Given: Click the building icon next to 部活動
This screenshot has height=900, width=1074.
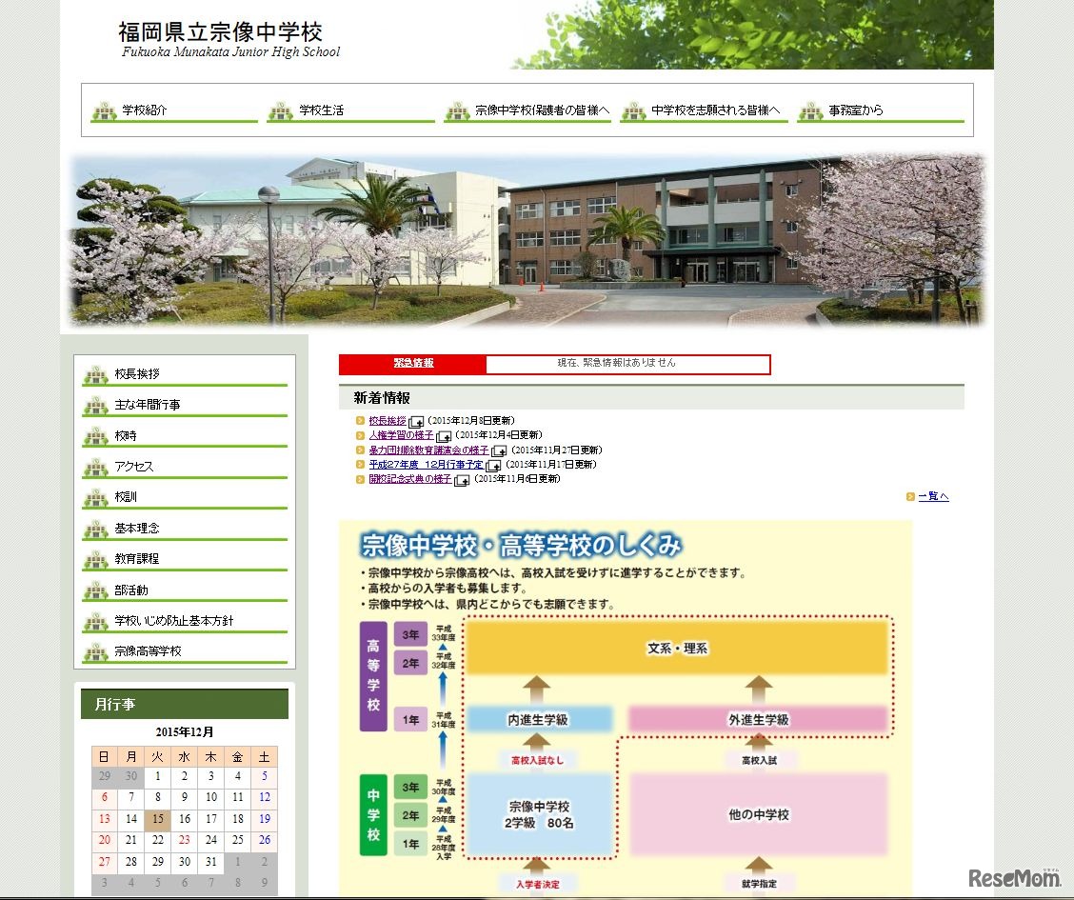Looking at the screenshot, I should coord(95,589).
